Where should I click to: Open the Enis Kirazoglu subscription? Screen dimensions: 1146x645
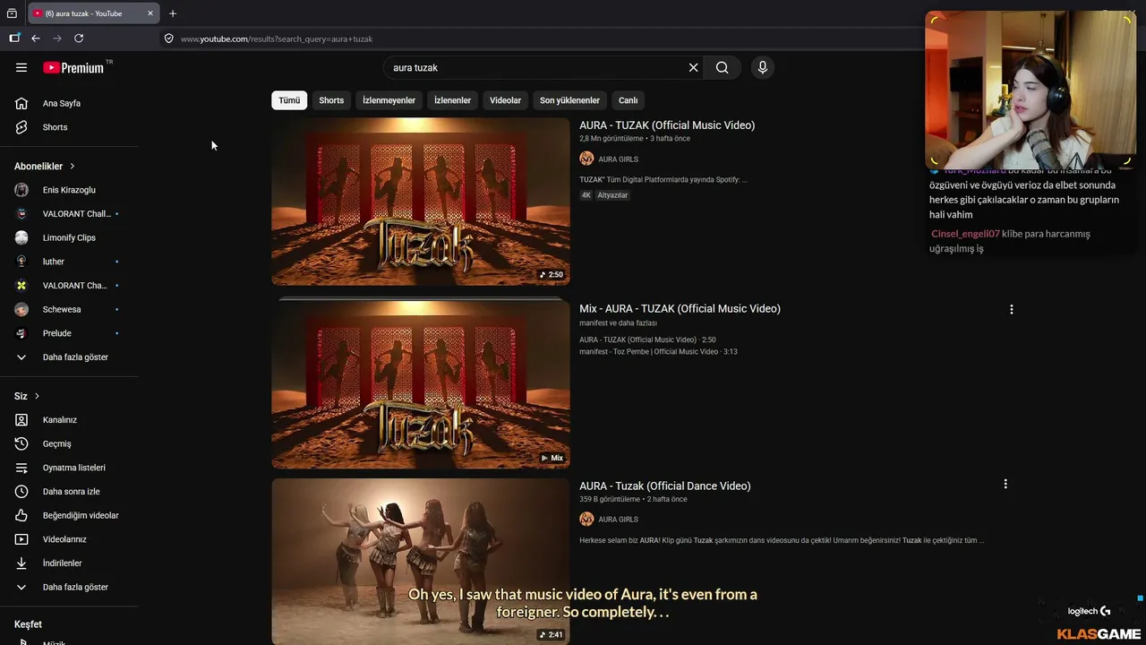(70, 190)
